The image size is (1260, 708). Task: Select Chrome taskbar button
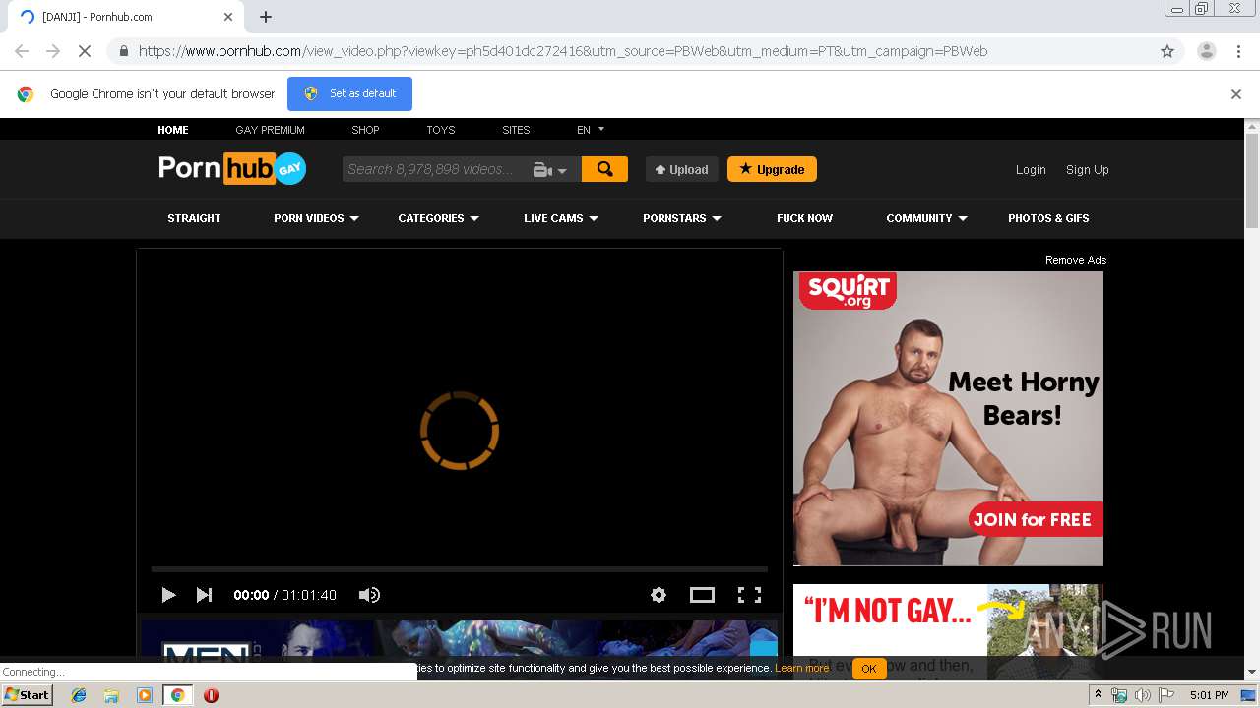coord(178,695)
